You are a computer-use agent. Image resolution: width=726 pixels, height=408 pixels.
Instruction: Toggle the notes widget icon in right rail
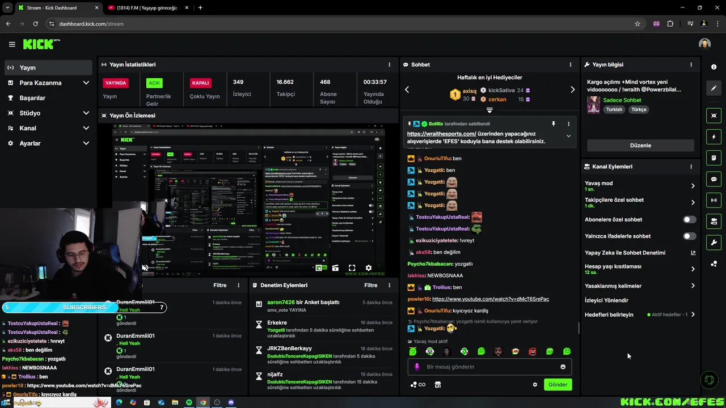[714, 158]
